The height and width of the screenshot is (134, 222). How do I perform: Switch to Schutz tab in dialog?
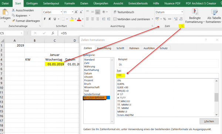tap(164, 48)
